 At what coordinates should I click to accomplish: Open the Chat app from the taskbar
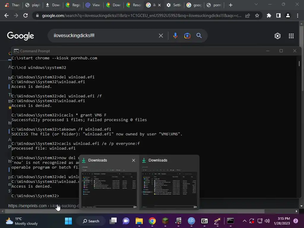(126, 221)
